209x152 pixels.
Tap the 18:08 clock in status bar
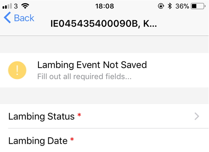pos(104,6)
